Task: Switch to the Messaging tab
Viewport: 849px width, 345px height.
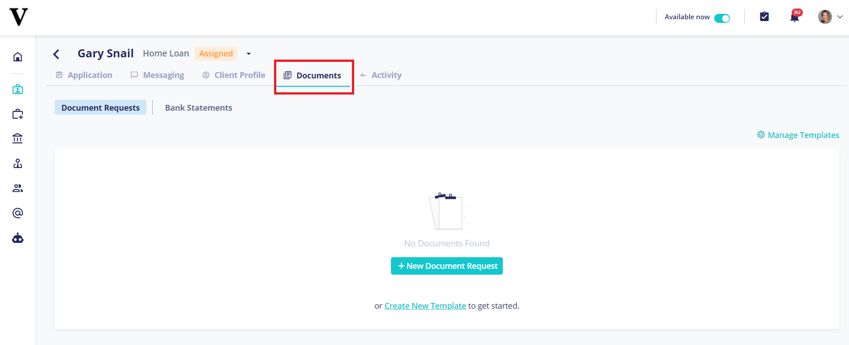Action: [157, 75]
